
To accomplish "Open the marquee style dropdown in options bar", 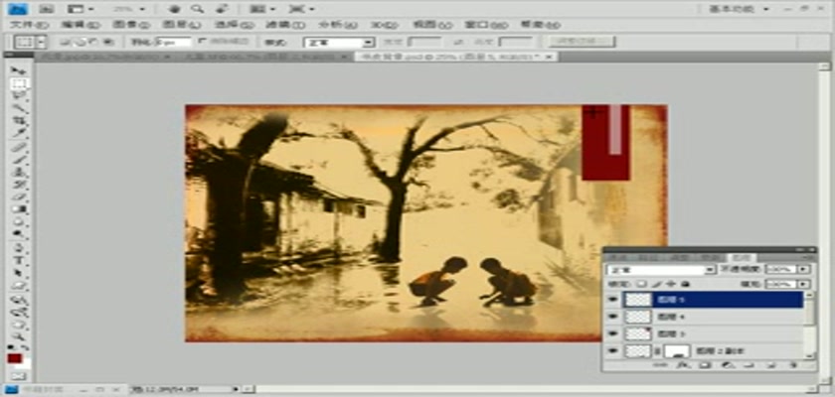I will 339,43.
